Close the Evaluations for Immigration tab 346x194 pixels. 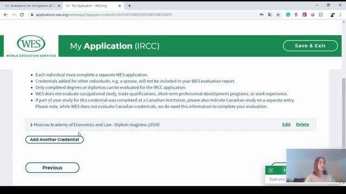pyautogui.click(x=59, y=6)
